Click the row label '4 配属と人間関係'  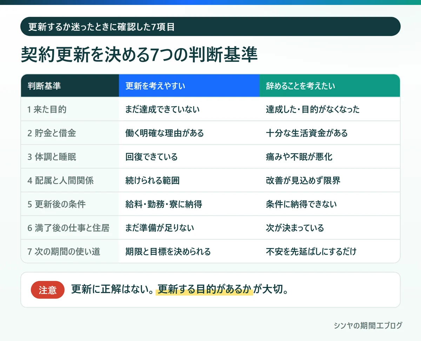pos(70,181)
